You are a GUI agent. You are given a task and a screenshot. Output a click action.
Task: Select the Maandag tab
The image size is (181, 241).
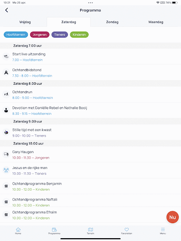(156, 22)
